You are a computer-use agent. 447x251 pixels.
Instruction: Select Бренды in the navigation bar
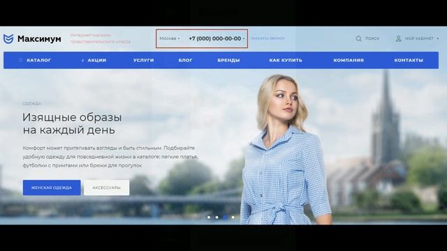[x=228, y=60]
